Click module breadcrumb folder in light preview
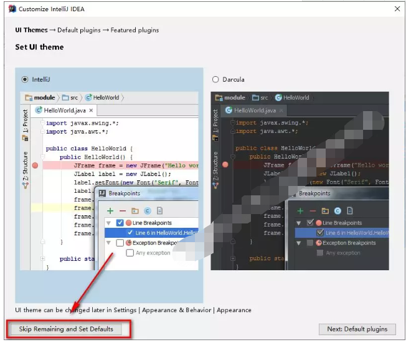Image resolution: width=411 pixels, height=347 pixels. (40, 98)
